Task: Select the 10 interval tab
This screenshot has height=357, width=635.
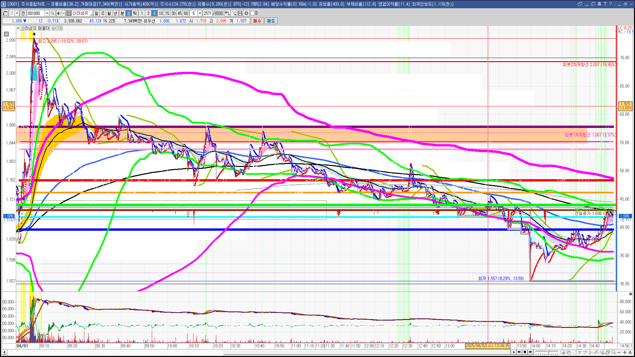Action: pyautogui.click(x=161, y=13)
